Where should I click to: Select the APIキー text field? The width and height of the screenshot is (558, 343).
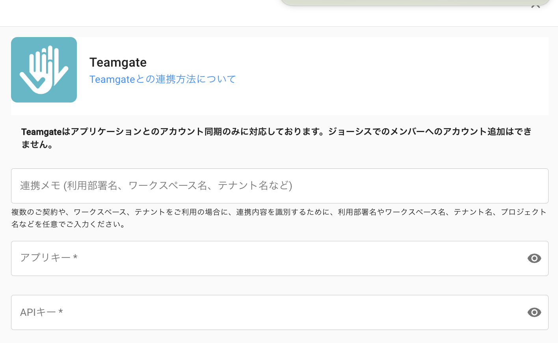point(268,312)
